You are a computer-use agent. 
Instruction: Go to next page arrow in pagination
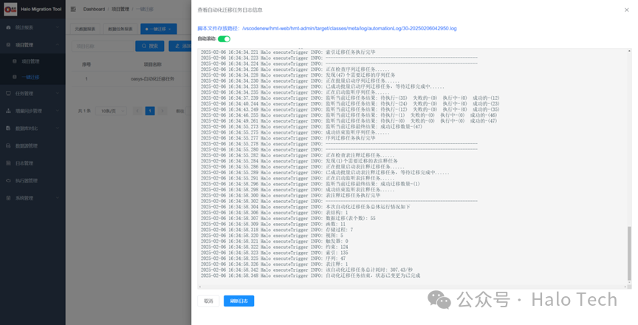tap(162, 111)
